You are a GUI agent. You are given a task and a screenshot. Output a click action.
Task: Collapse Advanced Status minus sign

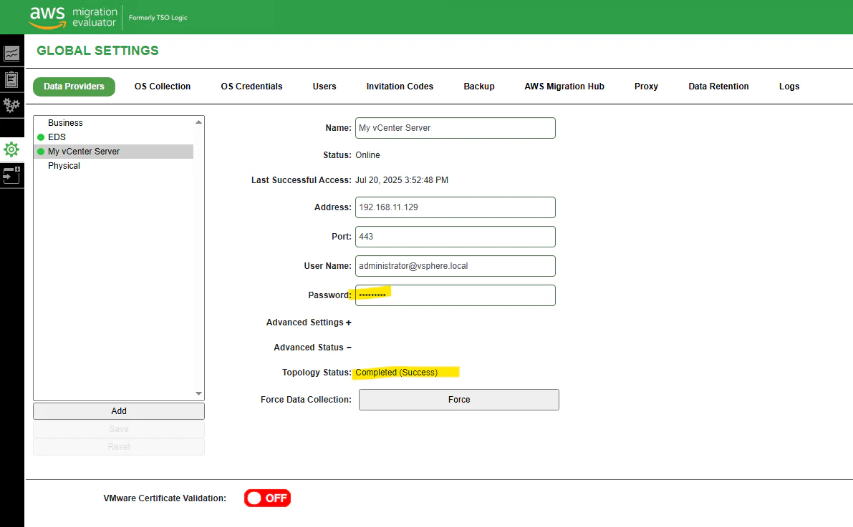349,348
